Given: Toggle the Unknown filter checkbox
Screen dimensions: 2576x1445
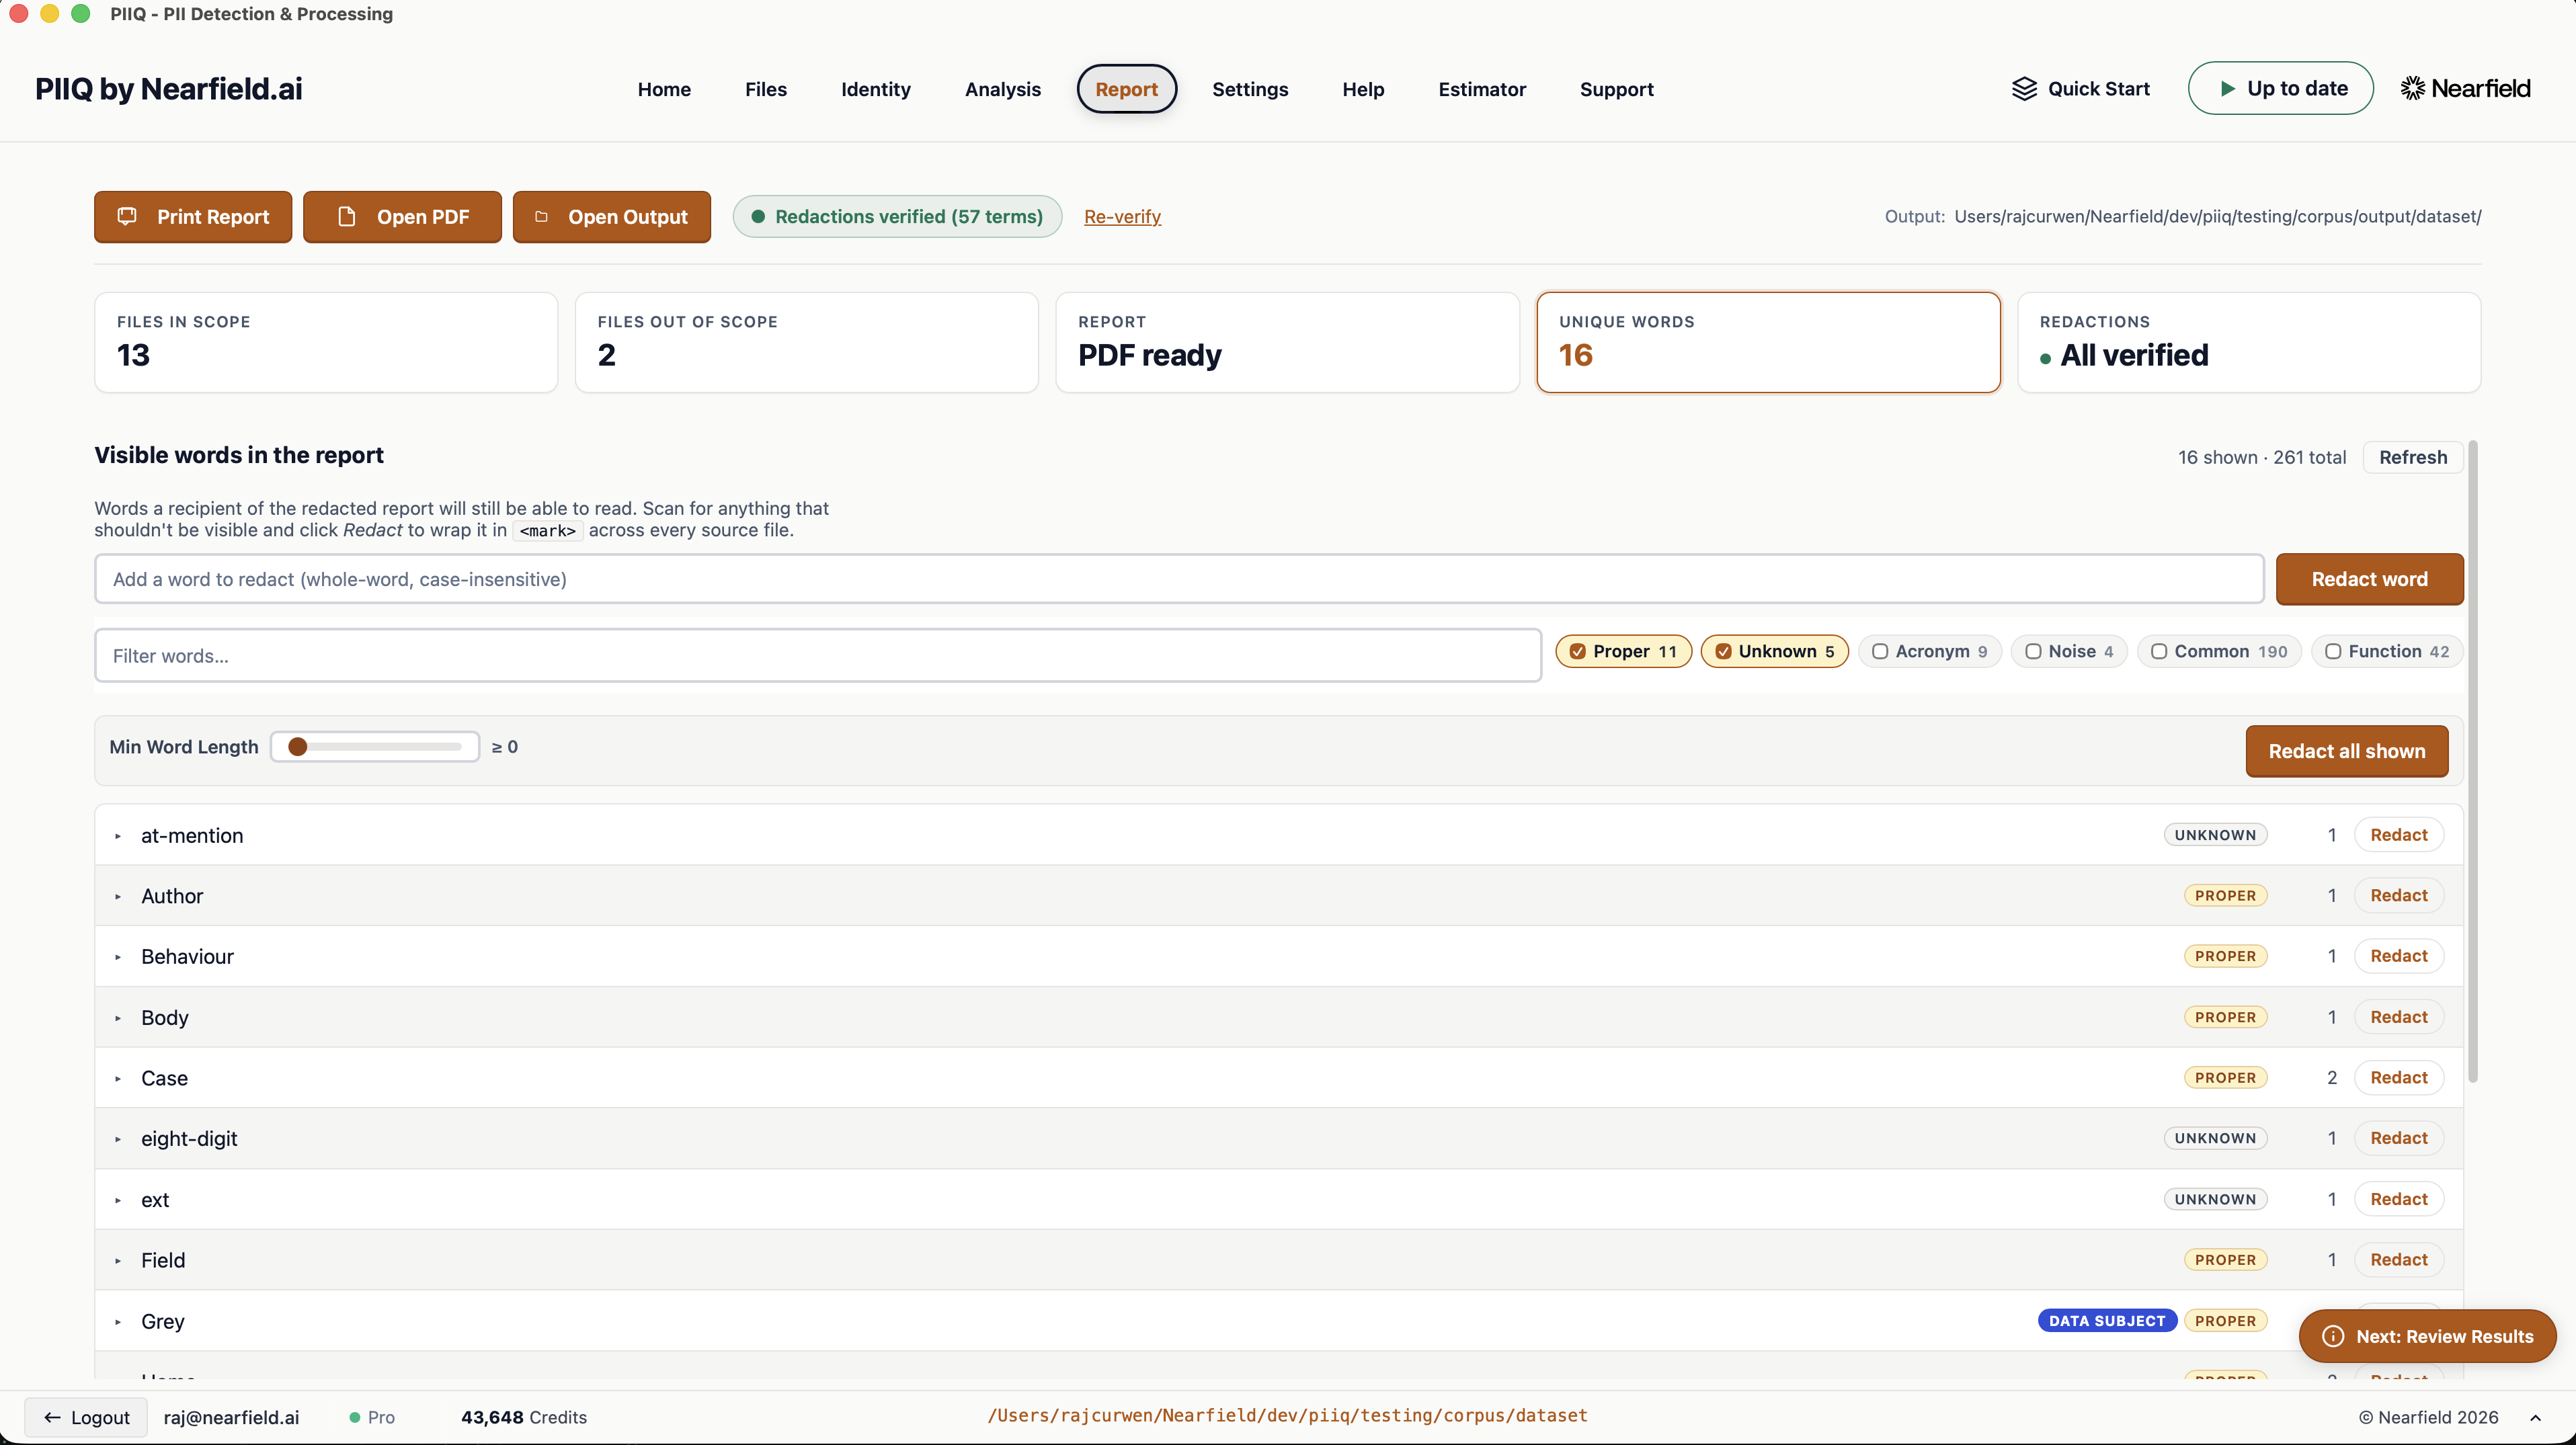Looking at the screenshot, I should pos(1723,651).
